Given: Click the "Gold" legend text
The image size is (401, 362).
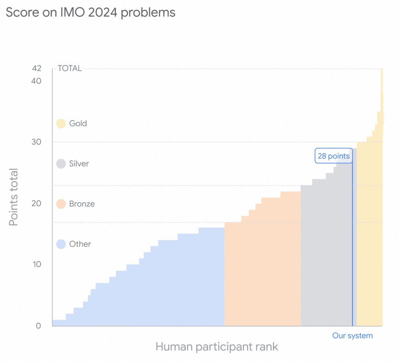Looking at the screenshot, I should (78, 124).
